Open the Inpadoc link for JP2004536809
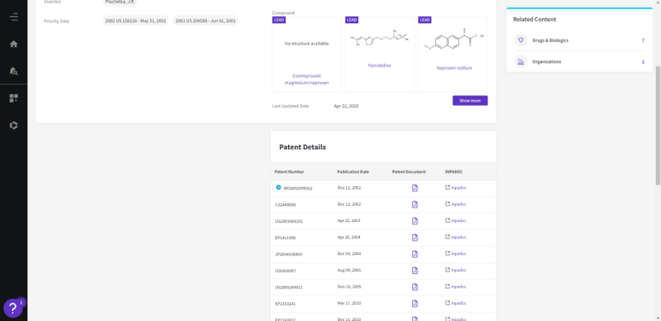The image size is (661, 321). point(456,254)
